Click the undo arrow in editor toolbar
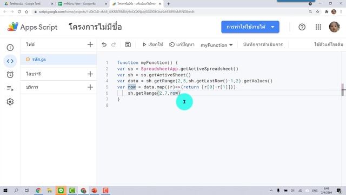Screen dimensions: 346x195 (104, 44)
